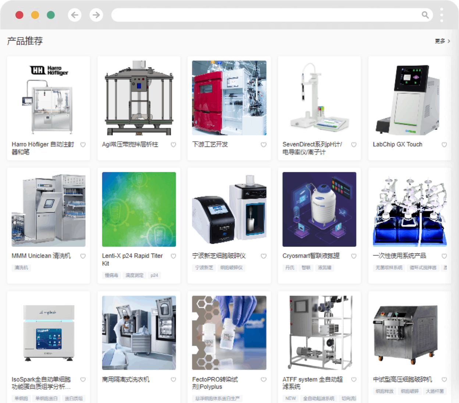This screenshot has height=403, width=459.
Task: Open the 下游工艺开发 product image
Action: pos(229,98)
